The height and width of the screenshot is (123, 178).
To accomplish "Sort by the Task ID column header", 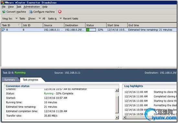I will [x=11, y=25].
